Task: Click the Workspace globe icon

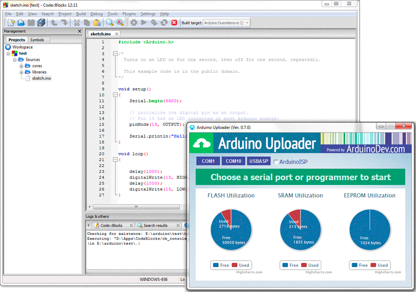Action: pos(8,47)
